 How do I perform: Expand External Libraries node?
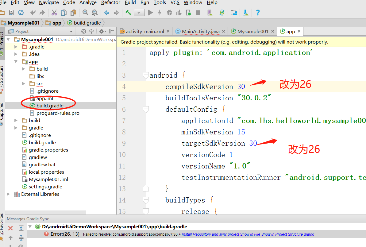pos(8,194)
